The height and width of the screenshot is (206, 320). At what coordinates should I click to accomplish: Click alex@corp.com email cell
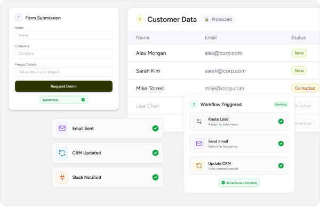[x=223, y=53]
